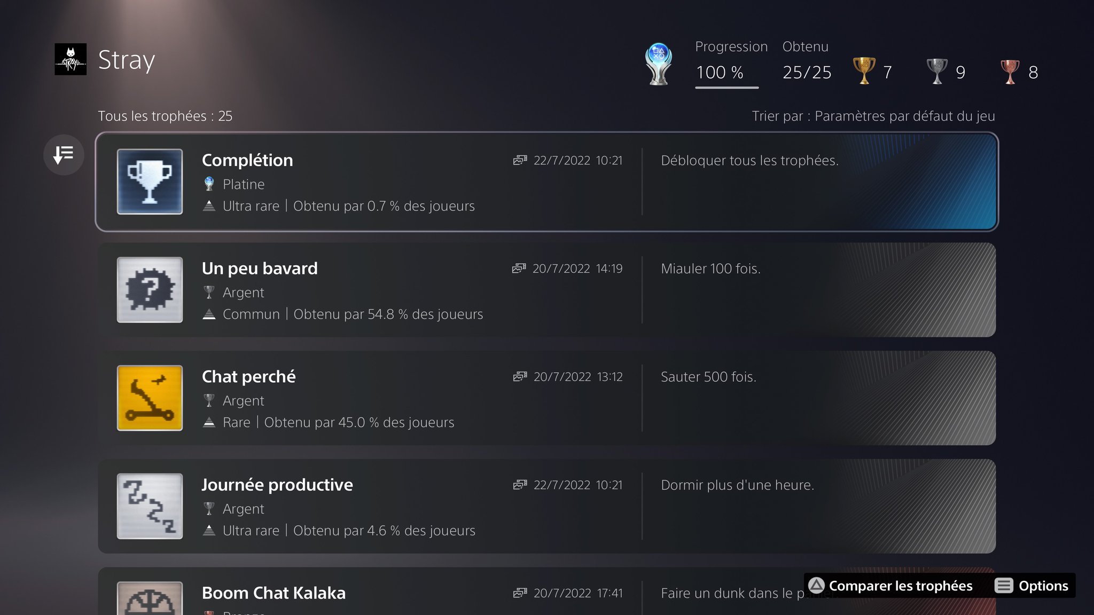Viewport: 1094px width, 615px height.
Task: Open the Un peu bavard trophy image
Action: pyautogui.click(x=150, y=290)
